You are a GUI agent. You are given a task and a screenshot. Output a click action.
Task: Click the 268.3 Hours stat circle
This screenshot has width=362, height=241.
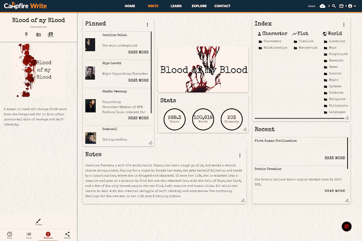point(175,119)
